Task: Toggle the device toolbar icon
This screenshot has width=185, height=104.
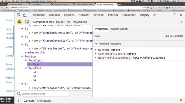Action: (25, 15)
